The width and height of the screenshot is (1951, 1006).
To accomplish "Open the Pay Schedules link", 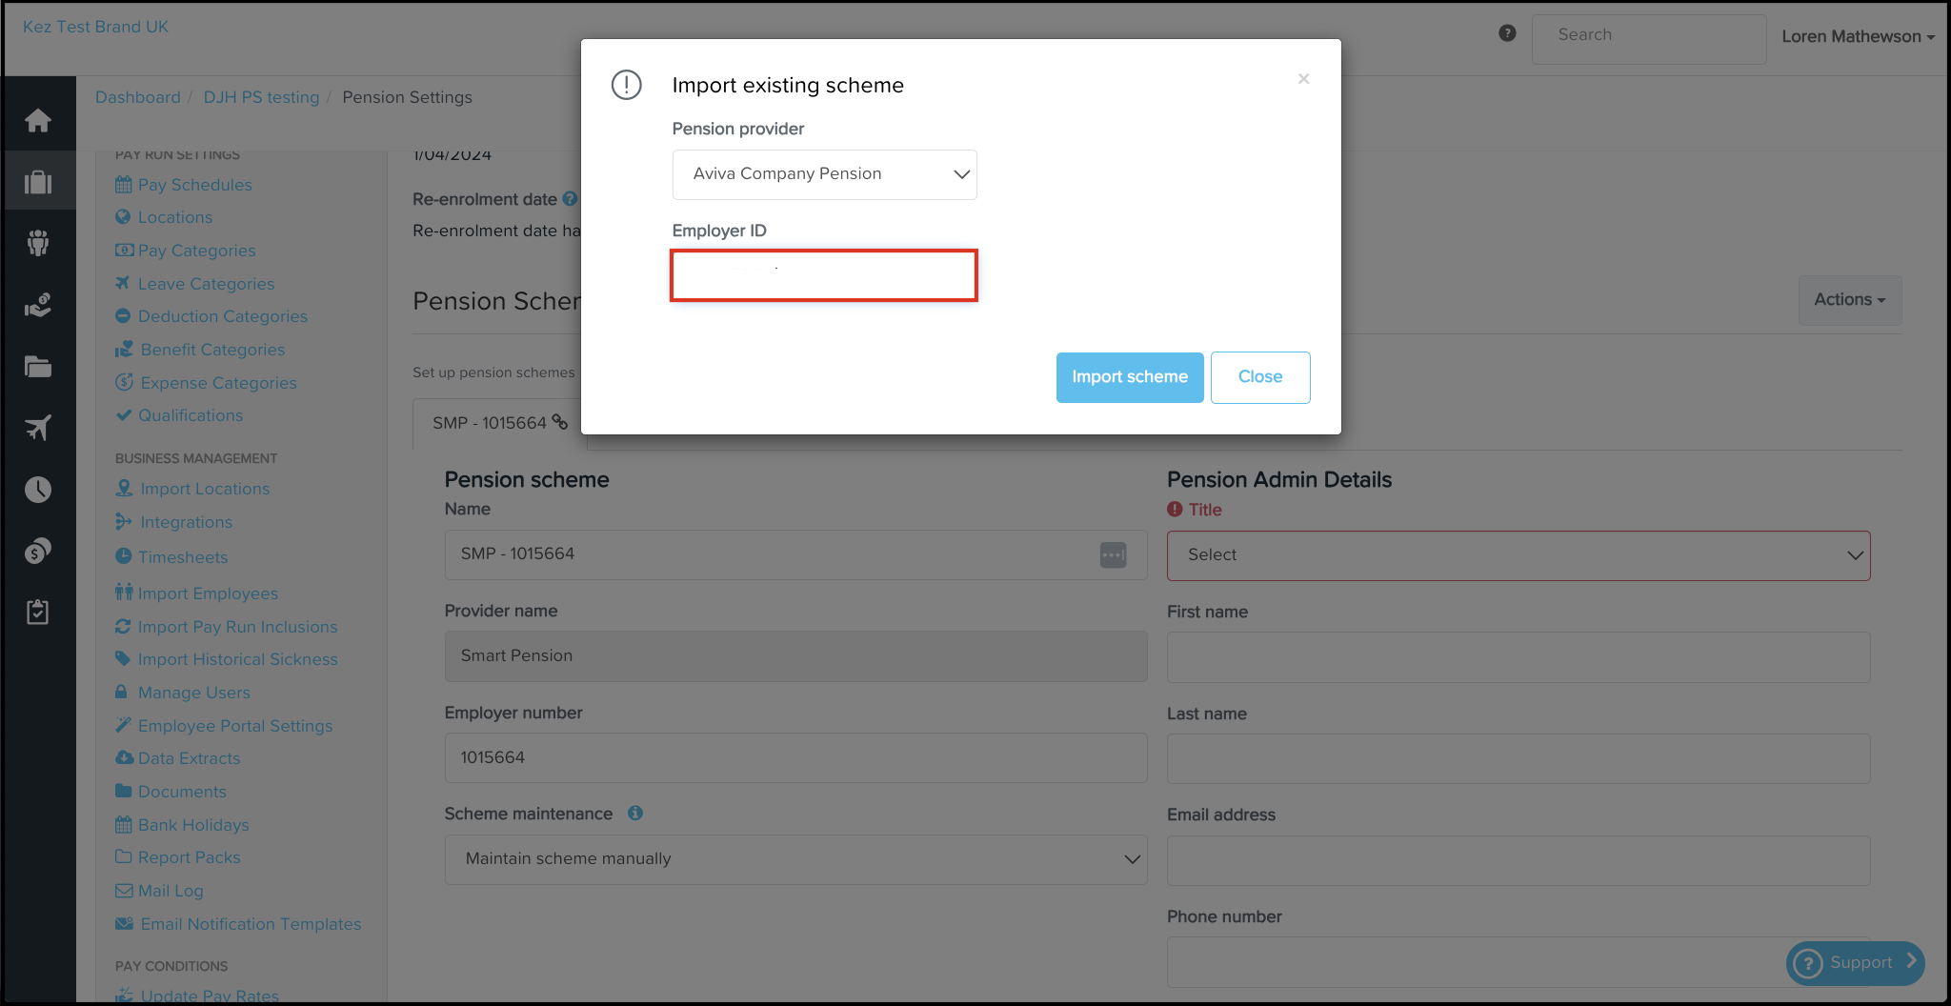I will [x=194, y=185].
